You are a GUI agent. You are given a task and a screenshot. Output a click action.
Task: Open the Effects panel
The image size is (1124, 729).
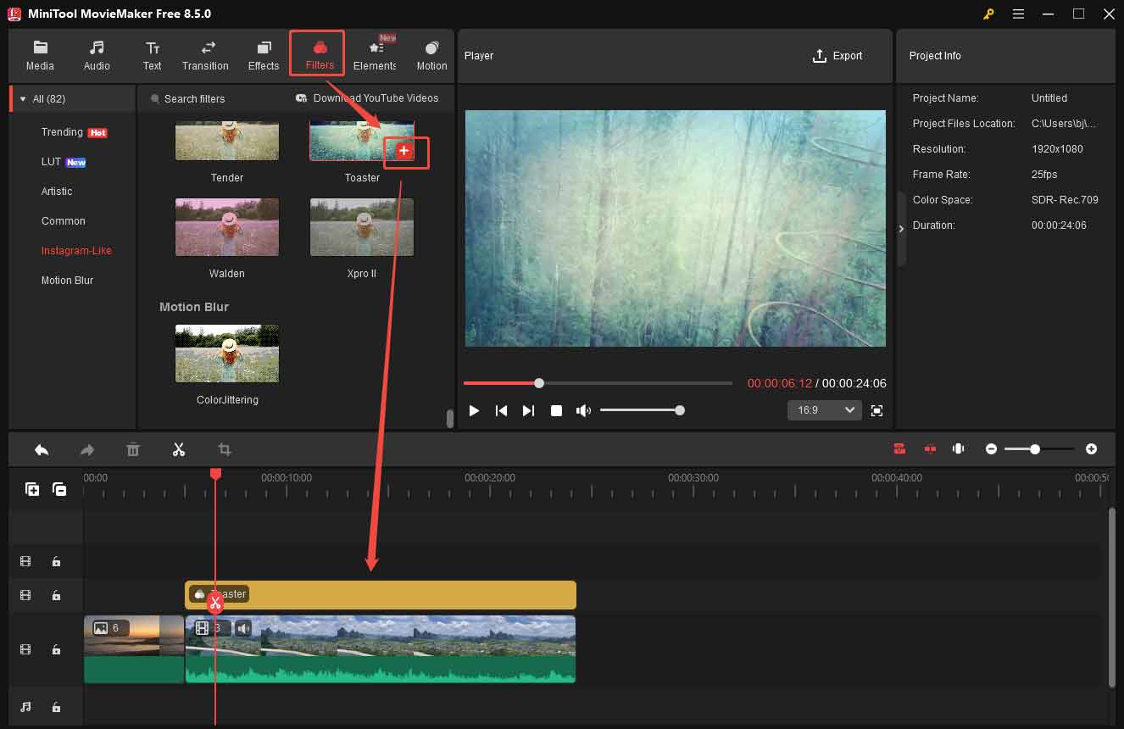pyautogui.click(x=263, y=56)
